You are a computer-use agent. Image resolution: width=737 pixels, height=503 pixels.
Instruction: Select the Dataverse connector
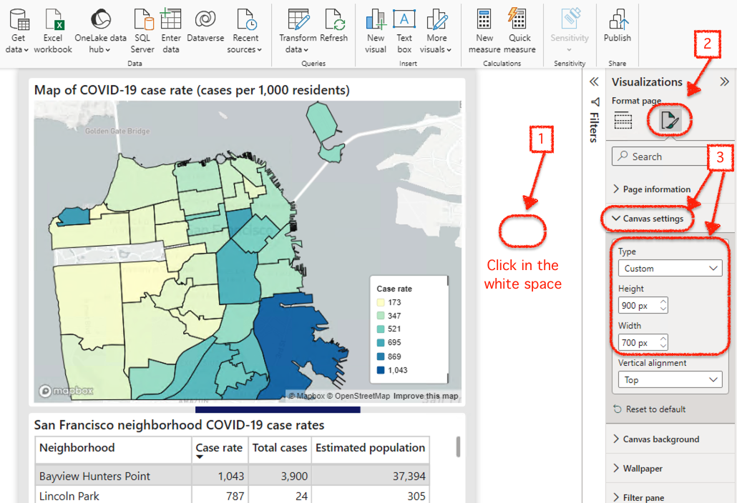[x=205, y=29]
